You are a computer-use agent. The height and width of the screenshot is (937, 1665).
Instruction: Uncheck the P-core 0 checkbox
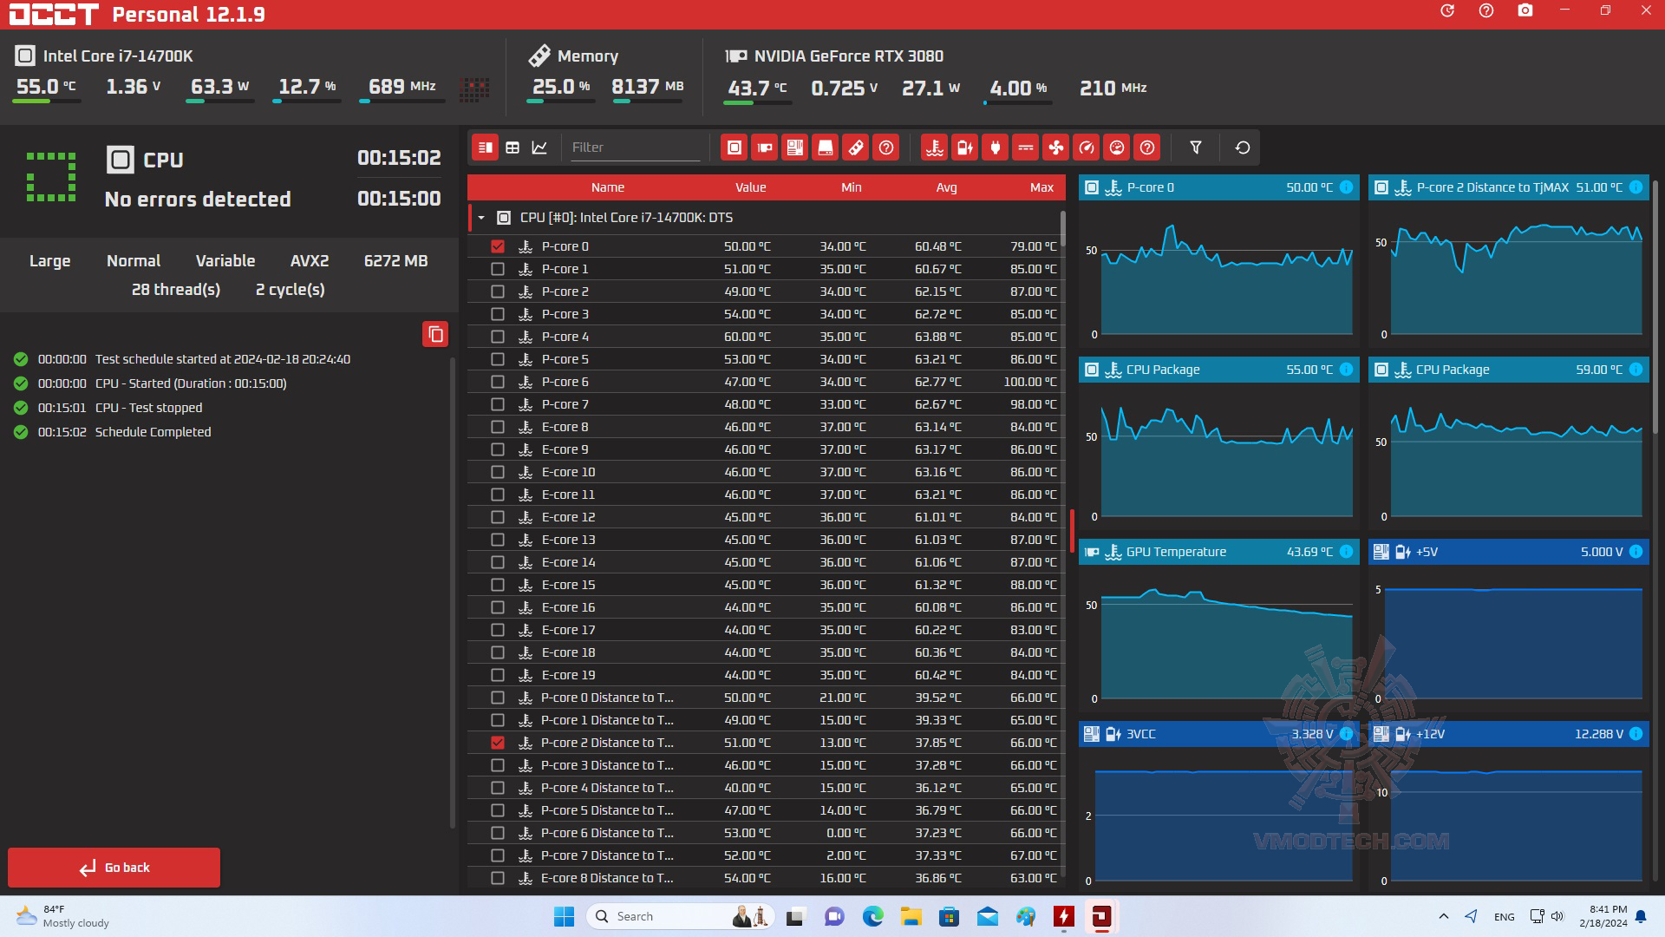point(498,246)
